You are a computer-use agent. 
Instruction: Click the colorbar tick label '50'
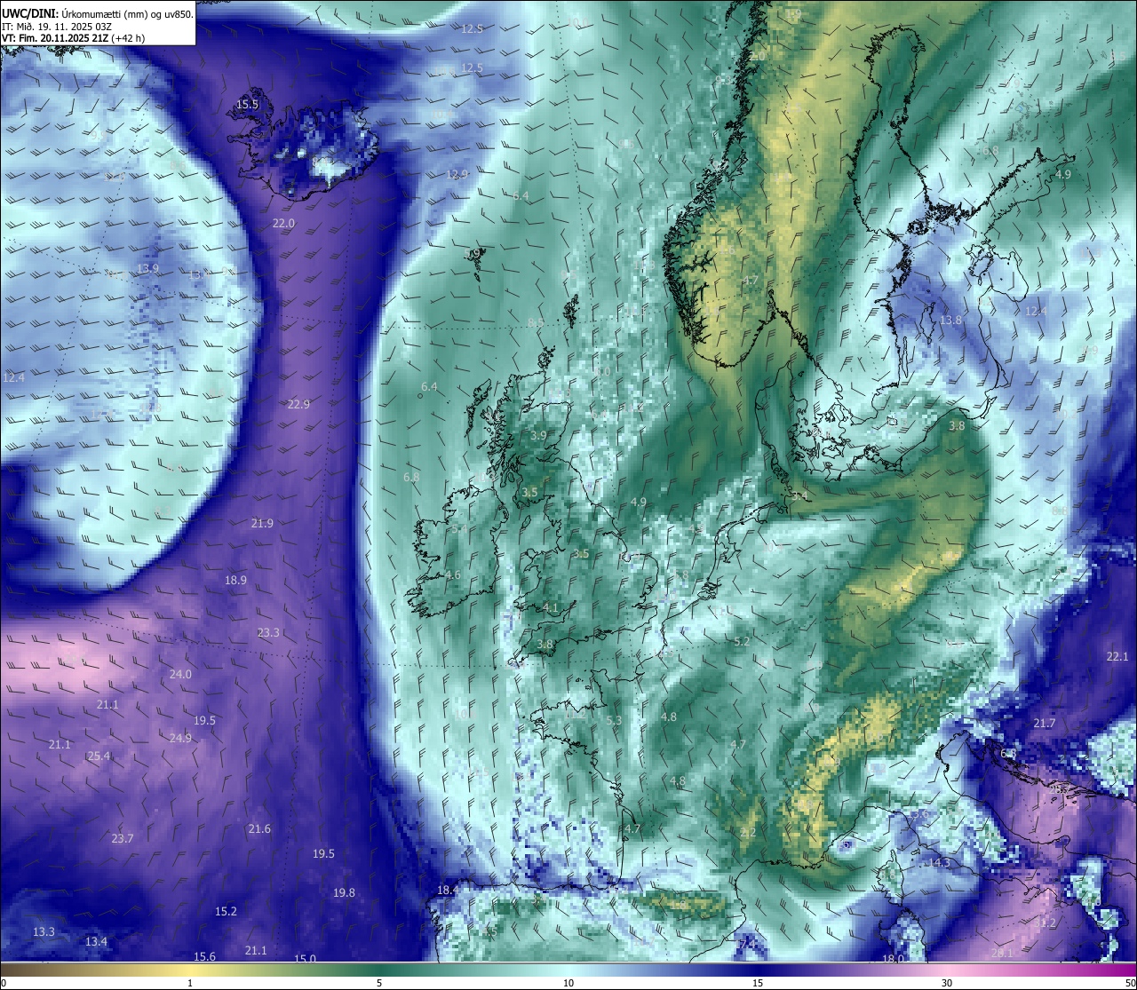[1130, 983]
